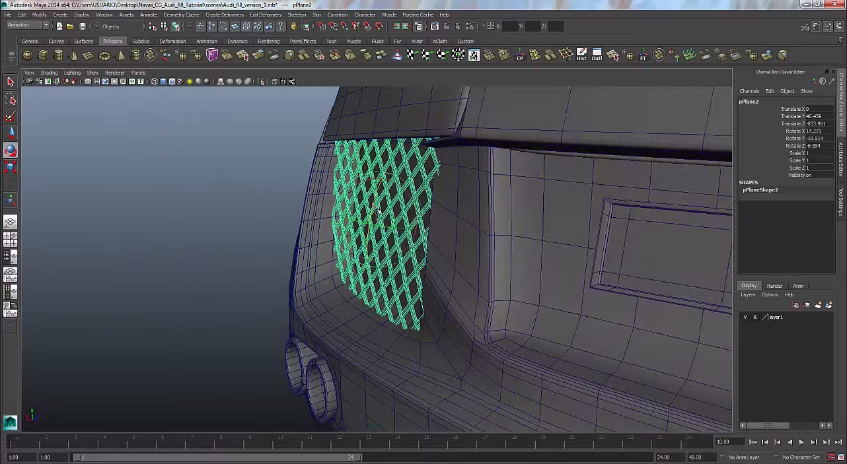This screenshot has height=464, width=847.
Task: Play the animation forwards
Action: pos(801,442)
